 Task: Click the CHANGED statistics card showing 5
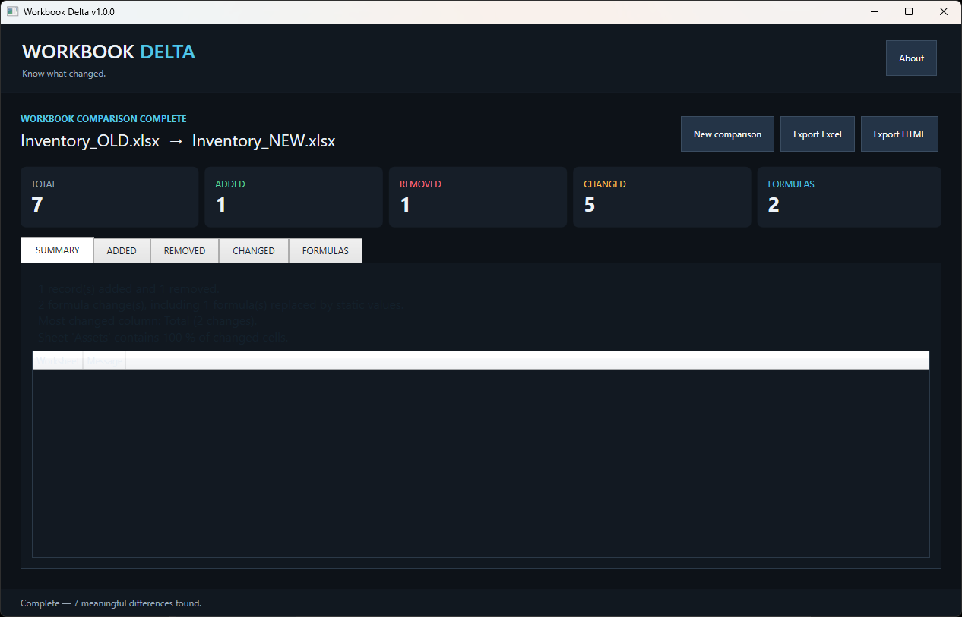(662, 197)
